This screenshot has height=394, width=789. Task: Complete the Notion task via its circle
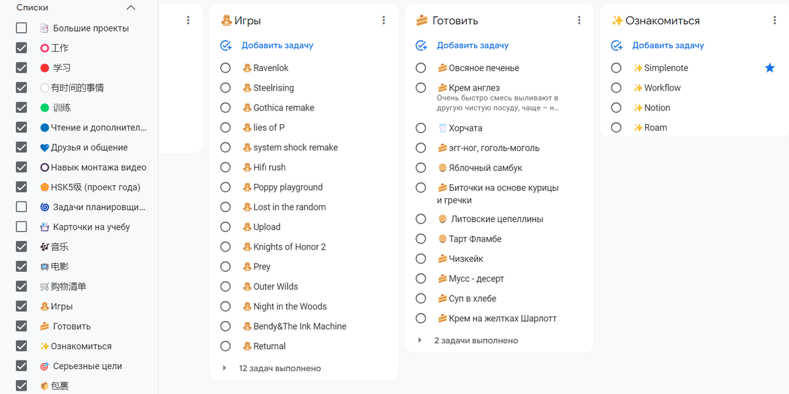[x=616, y=108]
